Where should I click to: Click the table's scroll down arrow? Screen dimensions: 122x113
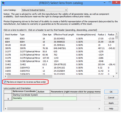[117, 73]
